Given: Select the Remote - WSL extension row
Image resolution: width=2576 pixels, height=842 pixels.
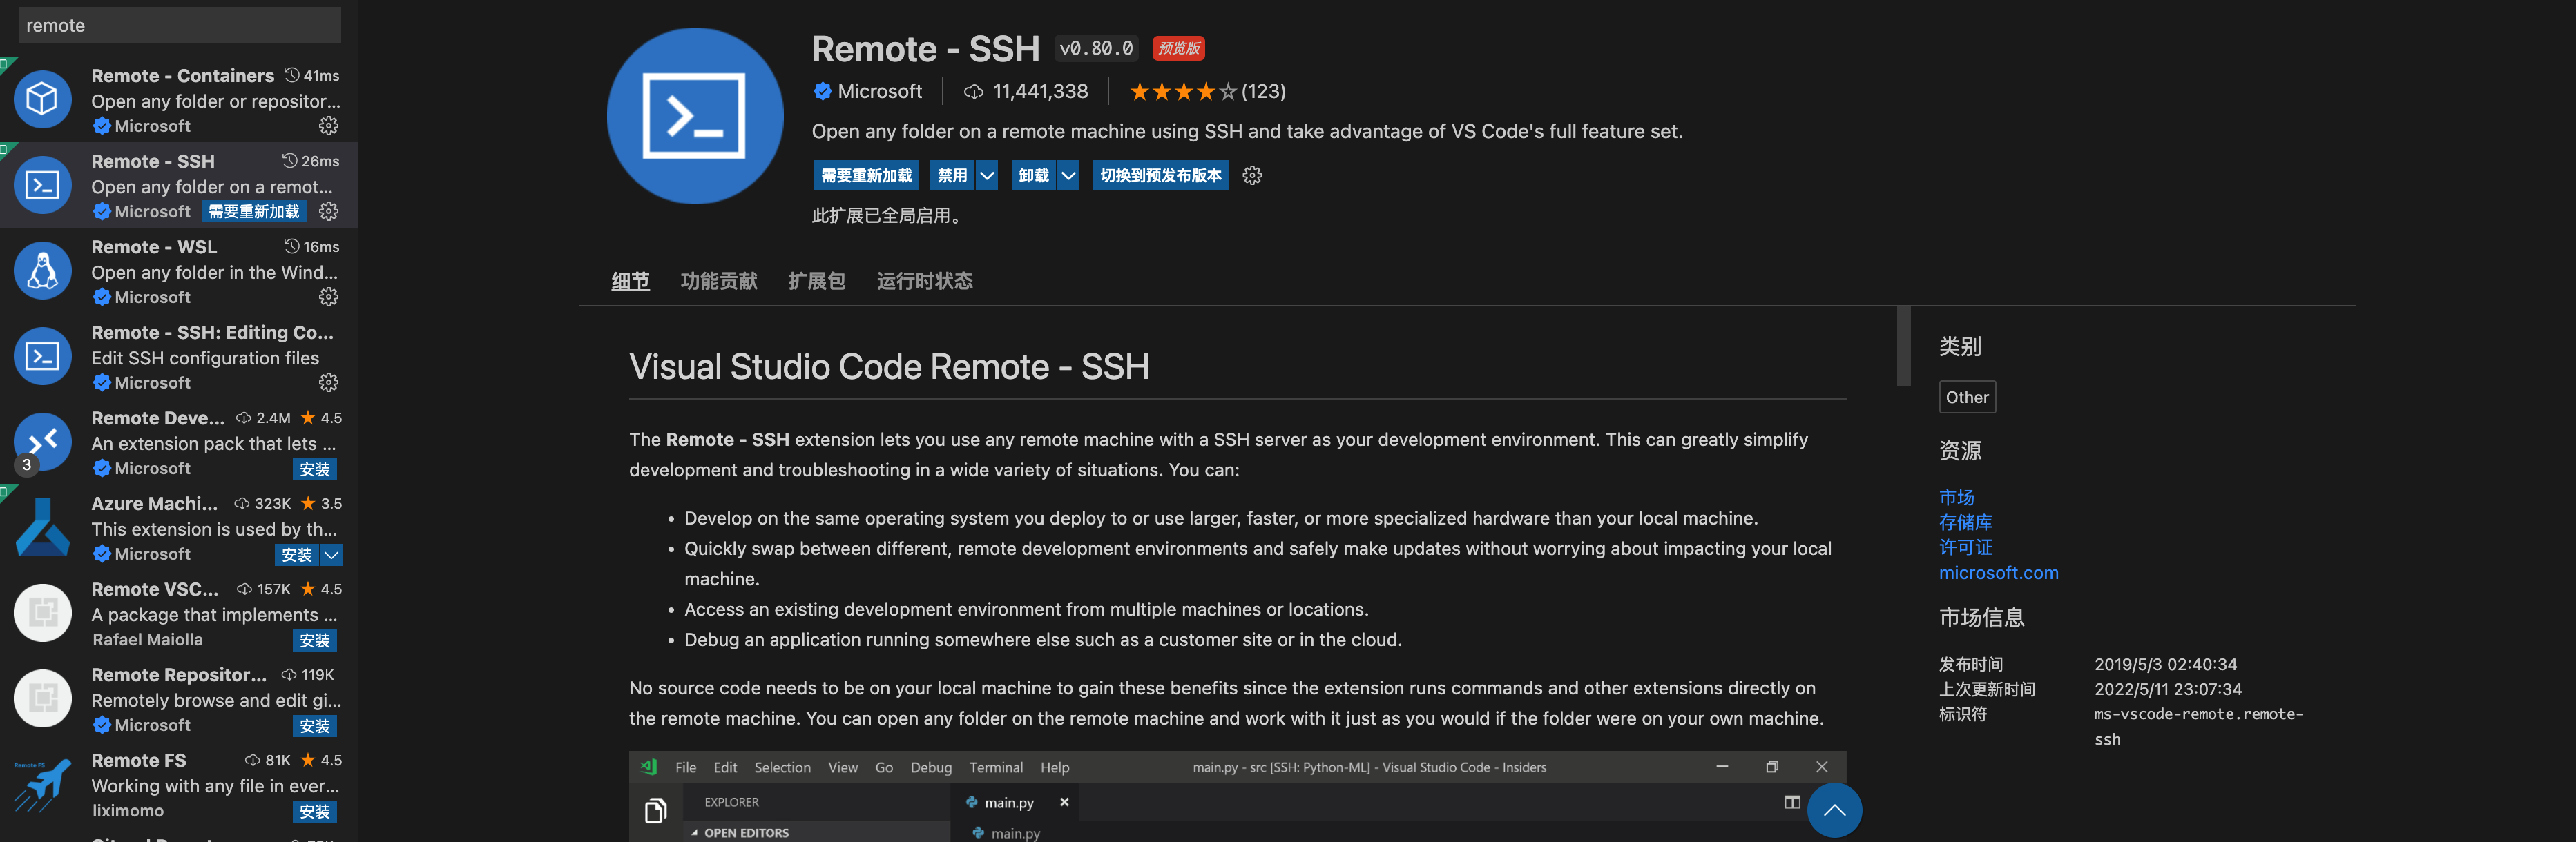Looking at the screenshot, I should pos(179,271).
